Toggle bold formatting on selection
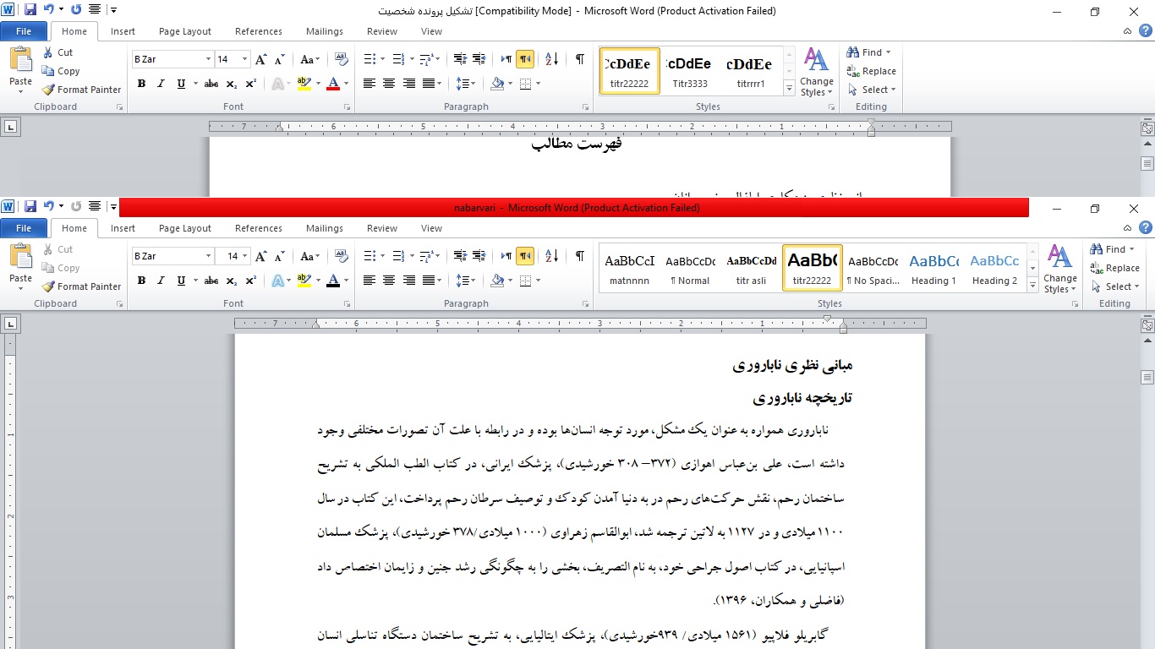1155x649 pixels. coord(141,281)
